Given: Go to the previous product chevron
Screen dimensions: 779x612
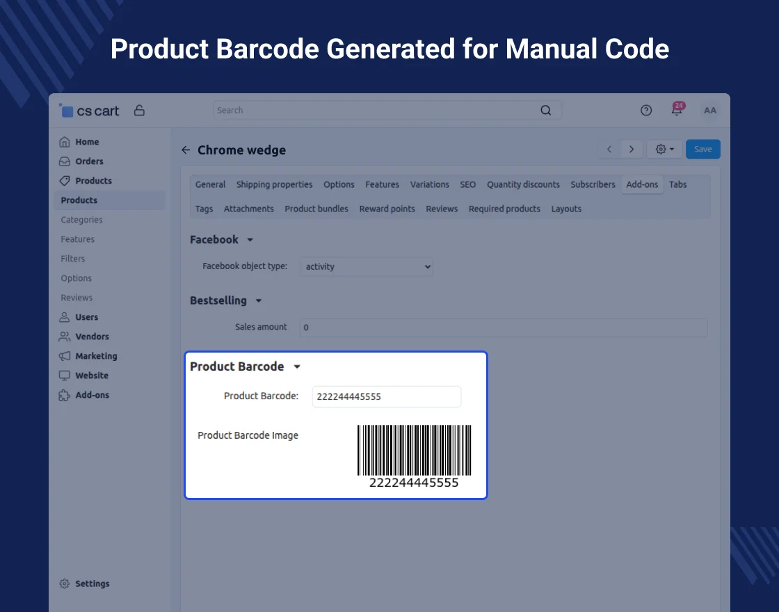Looking at the screenshot, I should [x=609, y=150].
